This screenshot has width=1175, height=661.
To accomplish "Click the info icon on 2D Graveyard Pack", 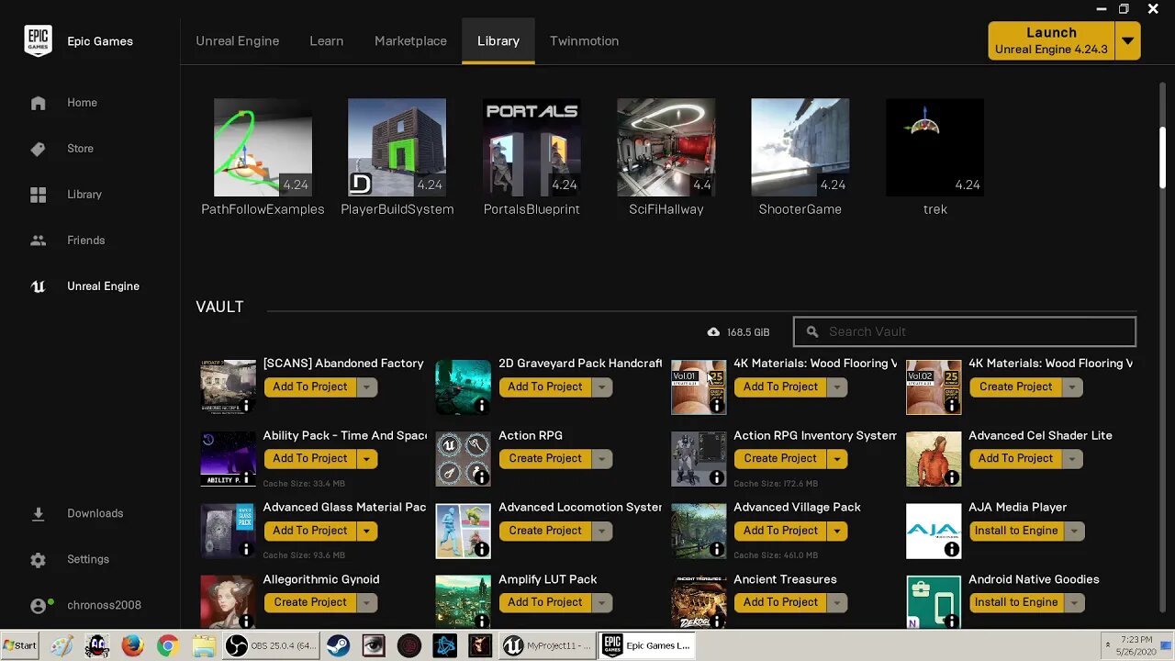I will click(x=481, y=405).
